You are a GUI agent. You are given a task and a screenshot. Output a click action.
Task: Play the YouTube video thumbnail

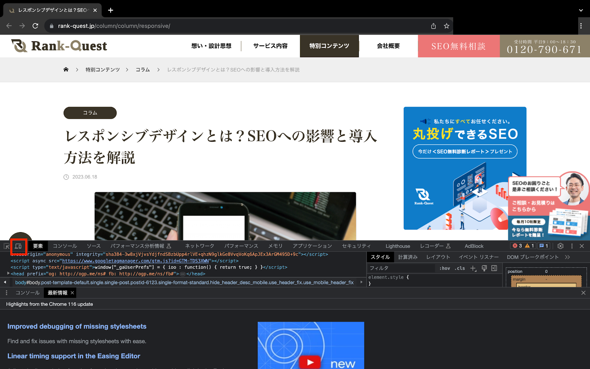(x=310, y=362)
